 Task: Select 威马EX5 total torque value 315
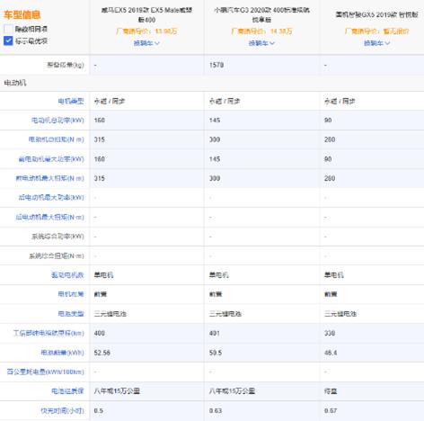(x=100, y=139)
